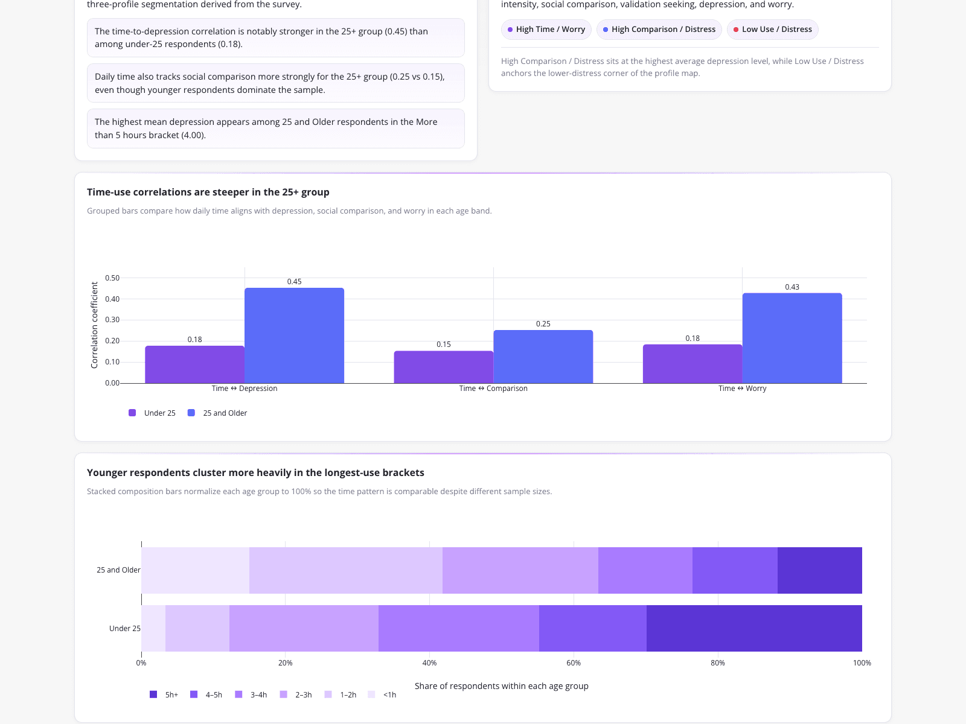Toggle the 3–4h legend entry
The image size is (966, 724).
coord(251,695)
